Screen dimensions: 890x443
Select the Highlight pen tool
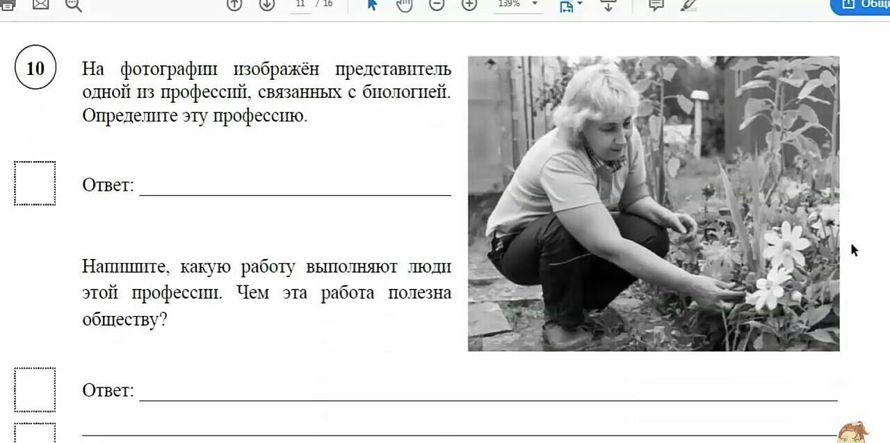coord(689,5)
